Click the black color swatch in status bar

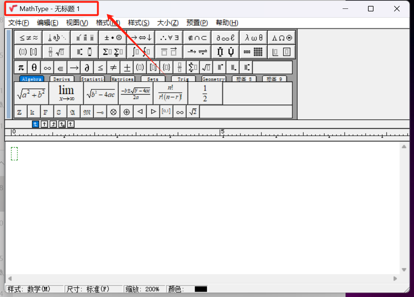201,289
